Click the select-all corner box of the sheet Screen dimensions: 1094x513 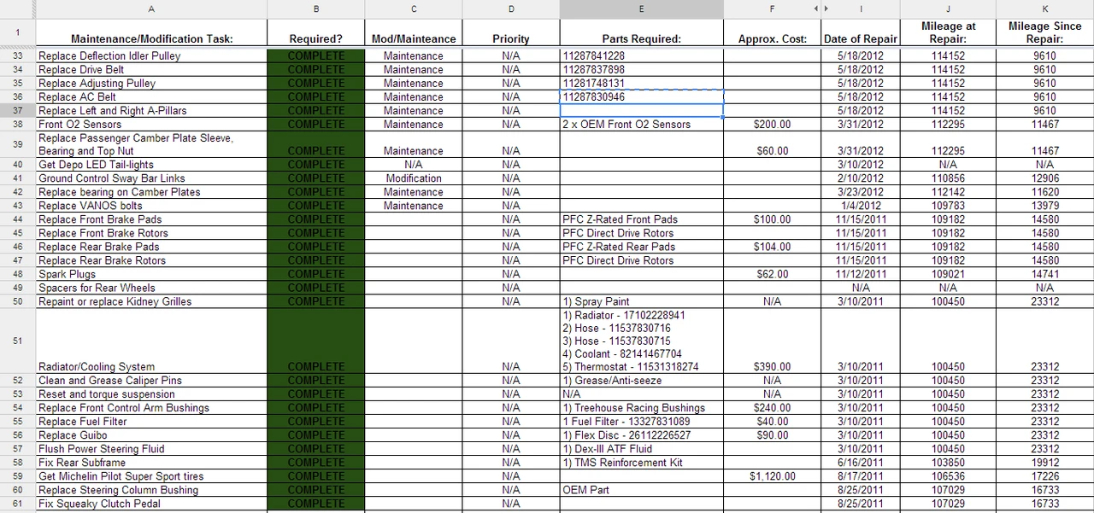click(17, 9)
